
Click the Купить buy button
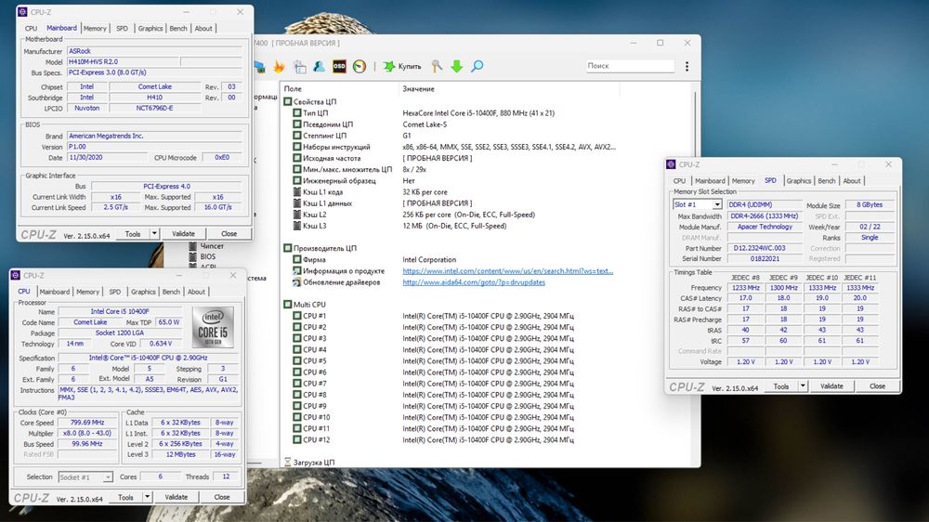tap(402, 67)
